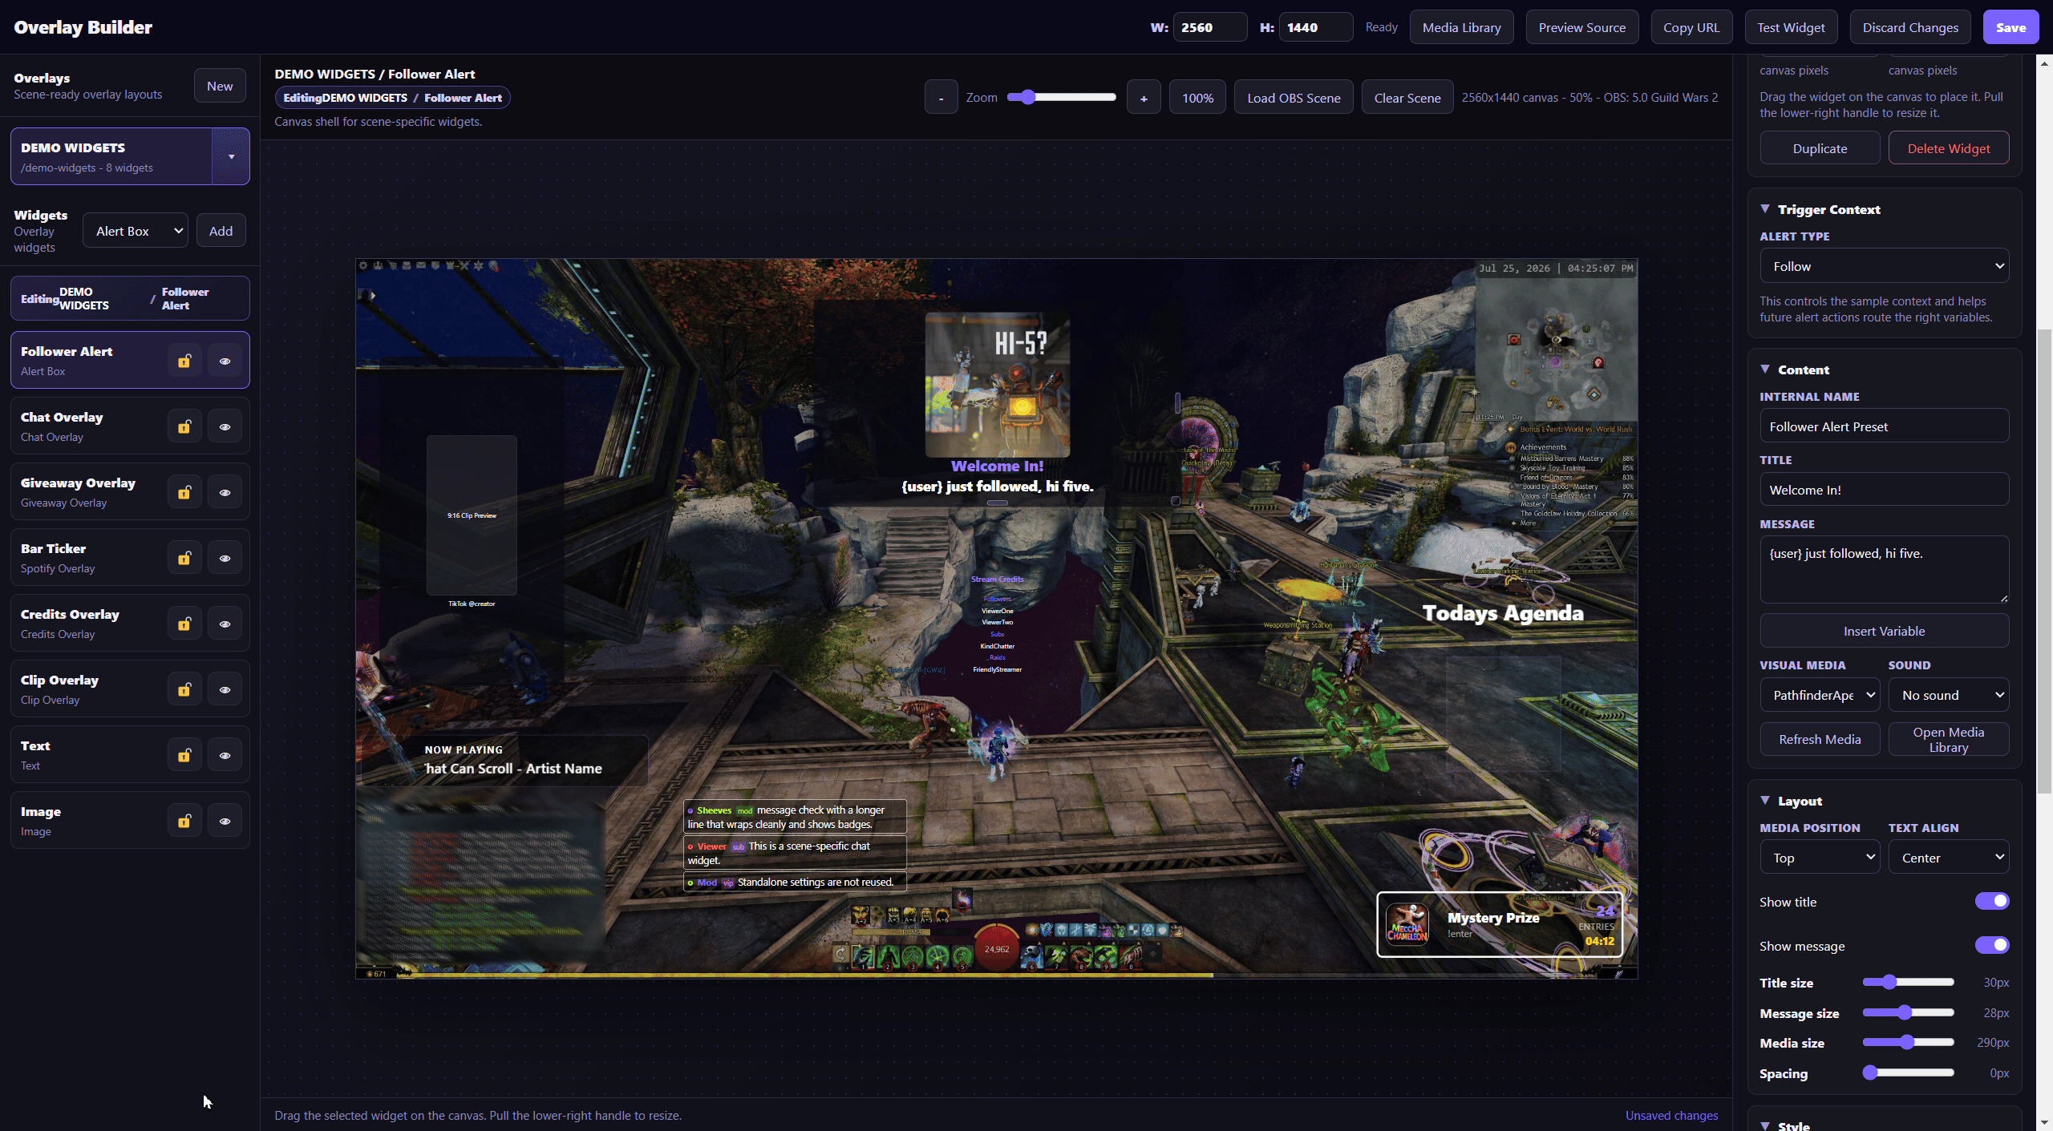Click Copy URL
The image size is (2053, 1131).
pyautogui.click(x=1691, y=27)
